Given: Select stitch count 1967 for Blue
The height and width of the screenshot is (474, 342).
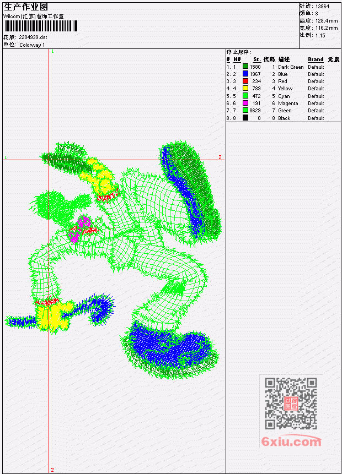Looking at the screenshot, I should (x=255, y=74).
